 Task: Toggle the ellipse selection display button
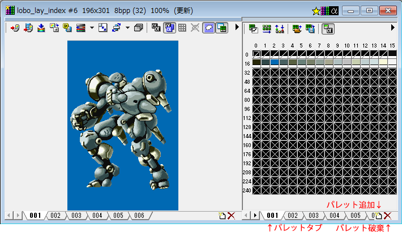[209, 28]
